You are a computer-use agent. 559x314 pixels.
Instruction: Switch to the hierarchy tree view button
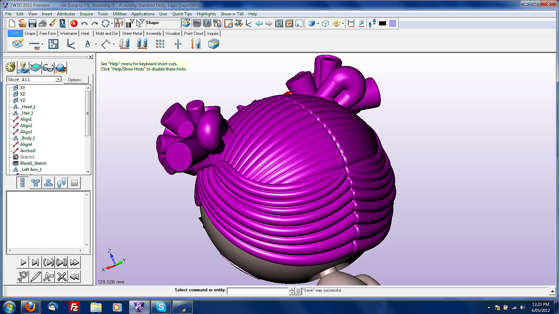(36, 183)
